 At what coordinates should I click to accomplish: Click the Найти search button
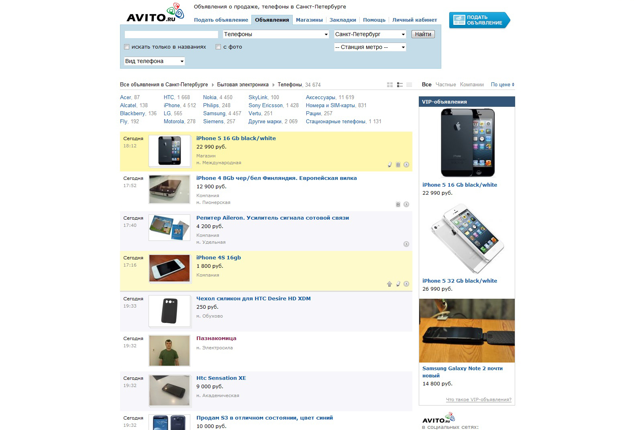(423, 35)
